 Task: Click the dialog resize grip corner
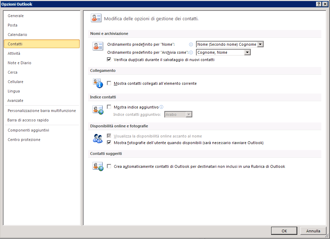tap(327, 236)
